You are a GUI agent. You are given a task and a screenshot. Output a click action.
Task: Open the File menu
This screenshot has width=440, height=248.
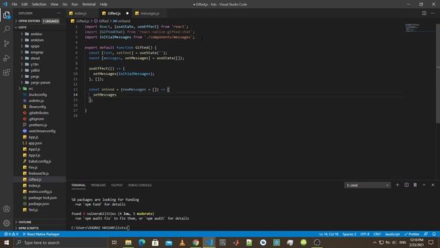pos(14,4)
